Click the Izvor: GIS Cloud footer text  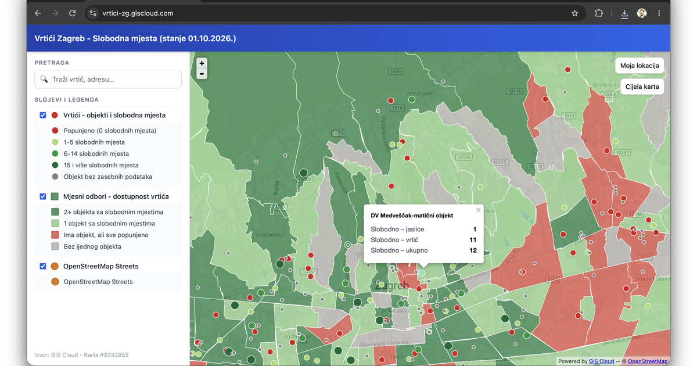pos(81,355)
